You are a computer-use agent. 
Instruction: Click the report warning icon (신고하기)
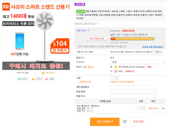click(33, 79)
